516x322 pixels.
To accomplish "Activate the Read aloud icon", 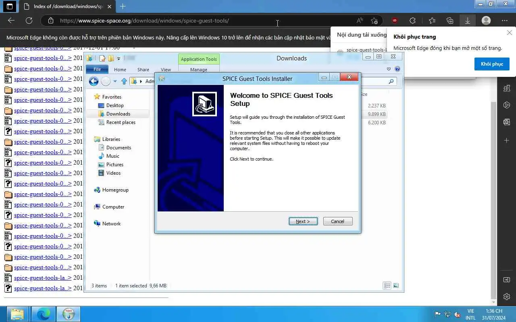I will 360,21.
